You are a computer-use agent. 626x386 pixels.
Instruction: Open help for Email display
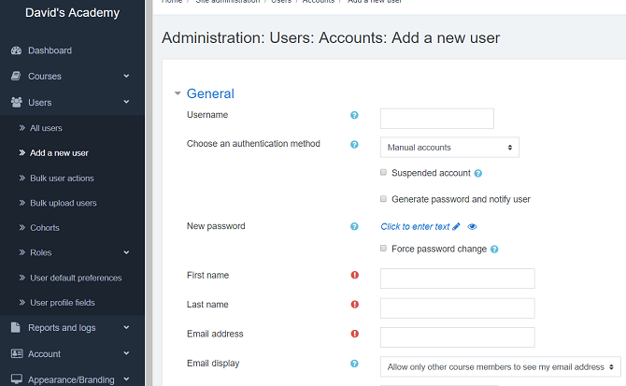(354, 364)
